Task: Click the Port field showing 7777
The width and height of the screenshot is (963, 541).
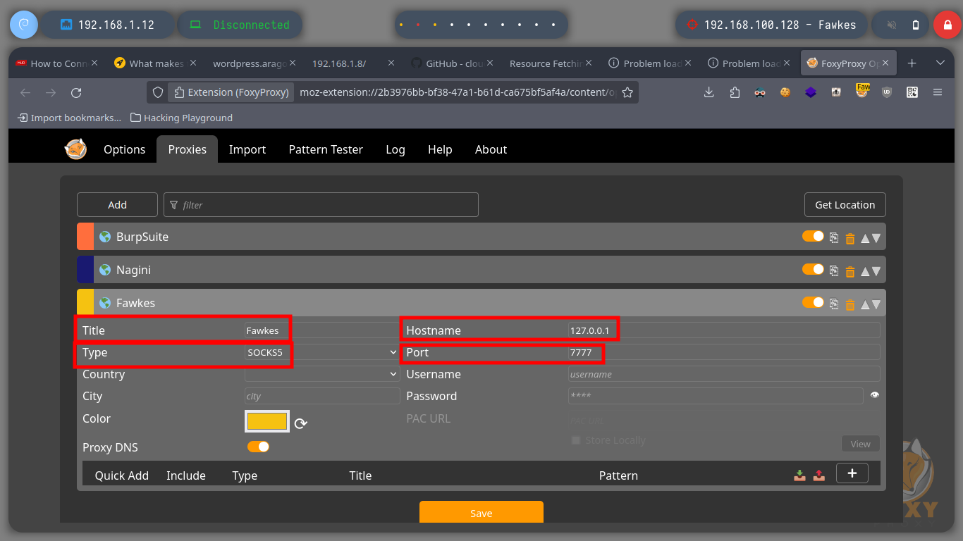Action: [x=724, y=352]
